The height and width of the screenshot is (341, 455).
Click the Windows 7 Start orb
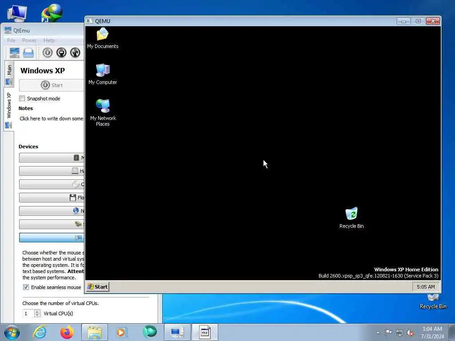12,332
